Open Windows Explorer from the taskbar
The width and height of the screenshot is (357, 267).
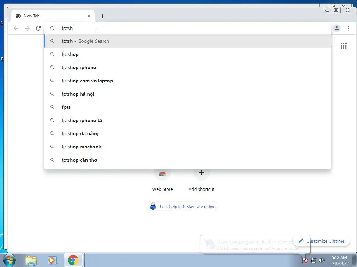tap(31, 260)
